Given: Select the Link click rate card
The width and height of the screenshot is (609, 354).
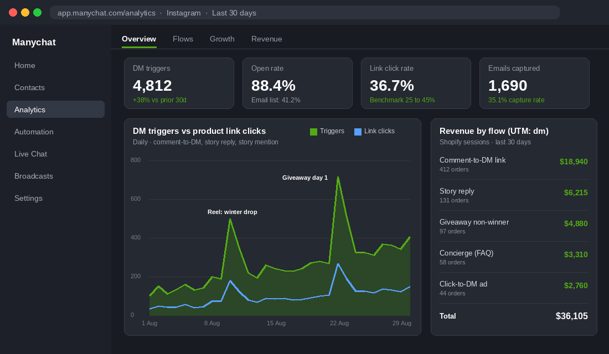Looking at the screenshot, I should 416,84.
